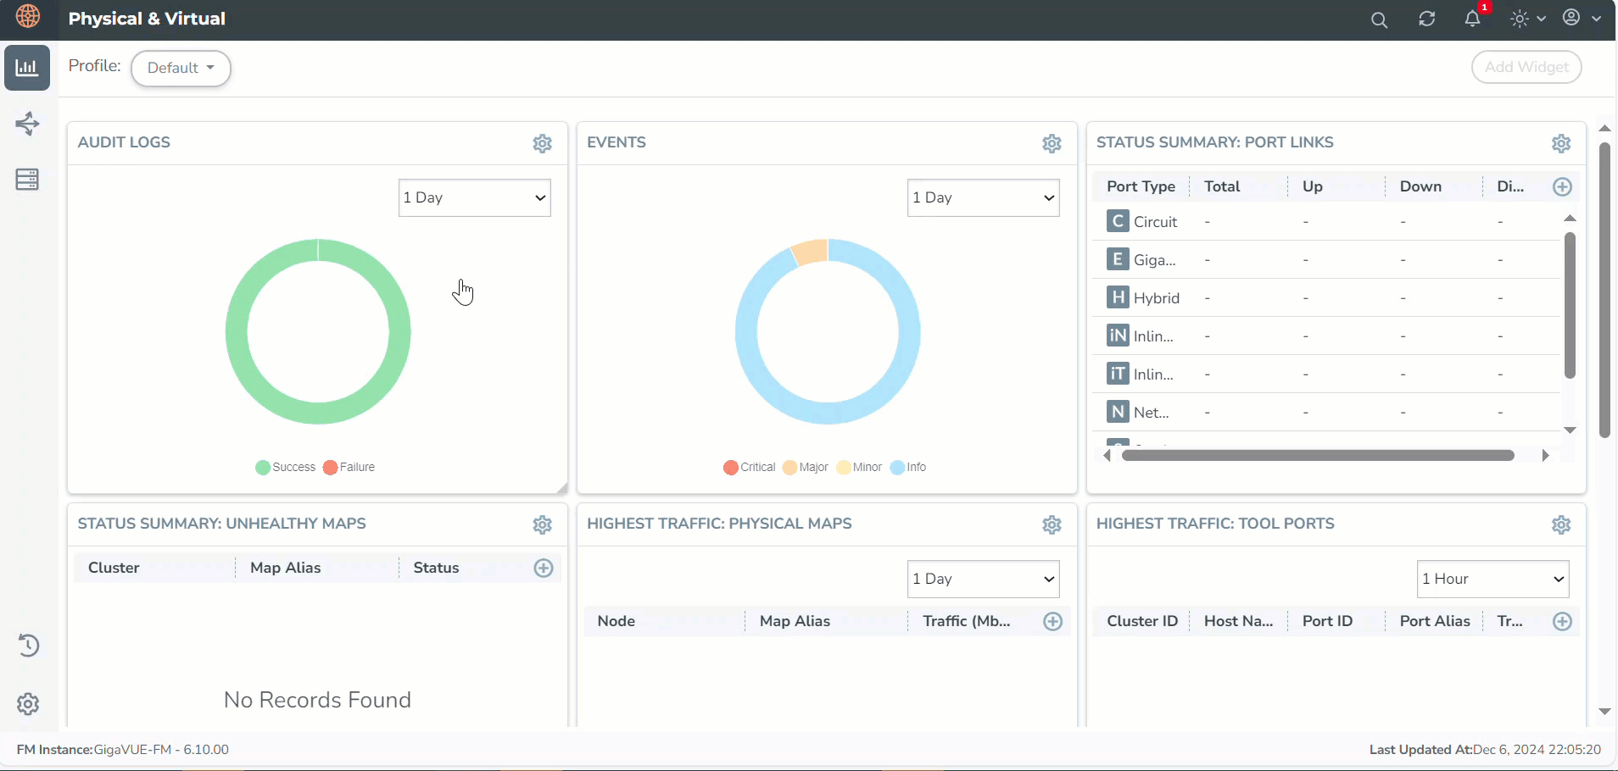
Task: Open the history clock icon in sidebar
Action: (28, 646)
